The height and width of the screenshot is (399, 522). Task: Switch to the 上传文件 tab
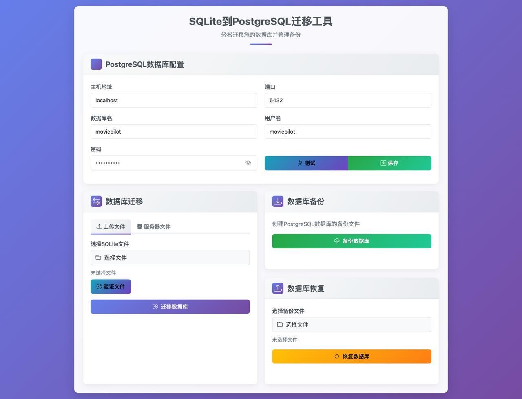pos(111,227)
